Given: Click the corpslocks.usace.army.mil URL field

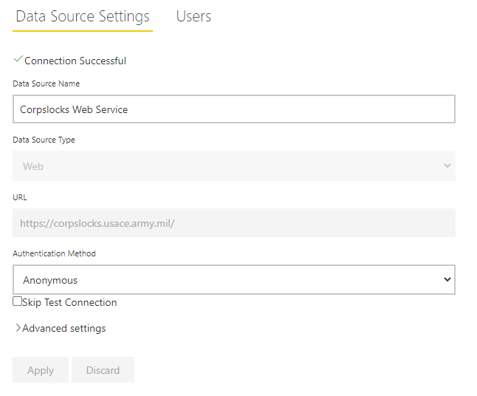Looking at the screenshot, I should coord(233,222).
